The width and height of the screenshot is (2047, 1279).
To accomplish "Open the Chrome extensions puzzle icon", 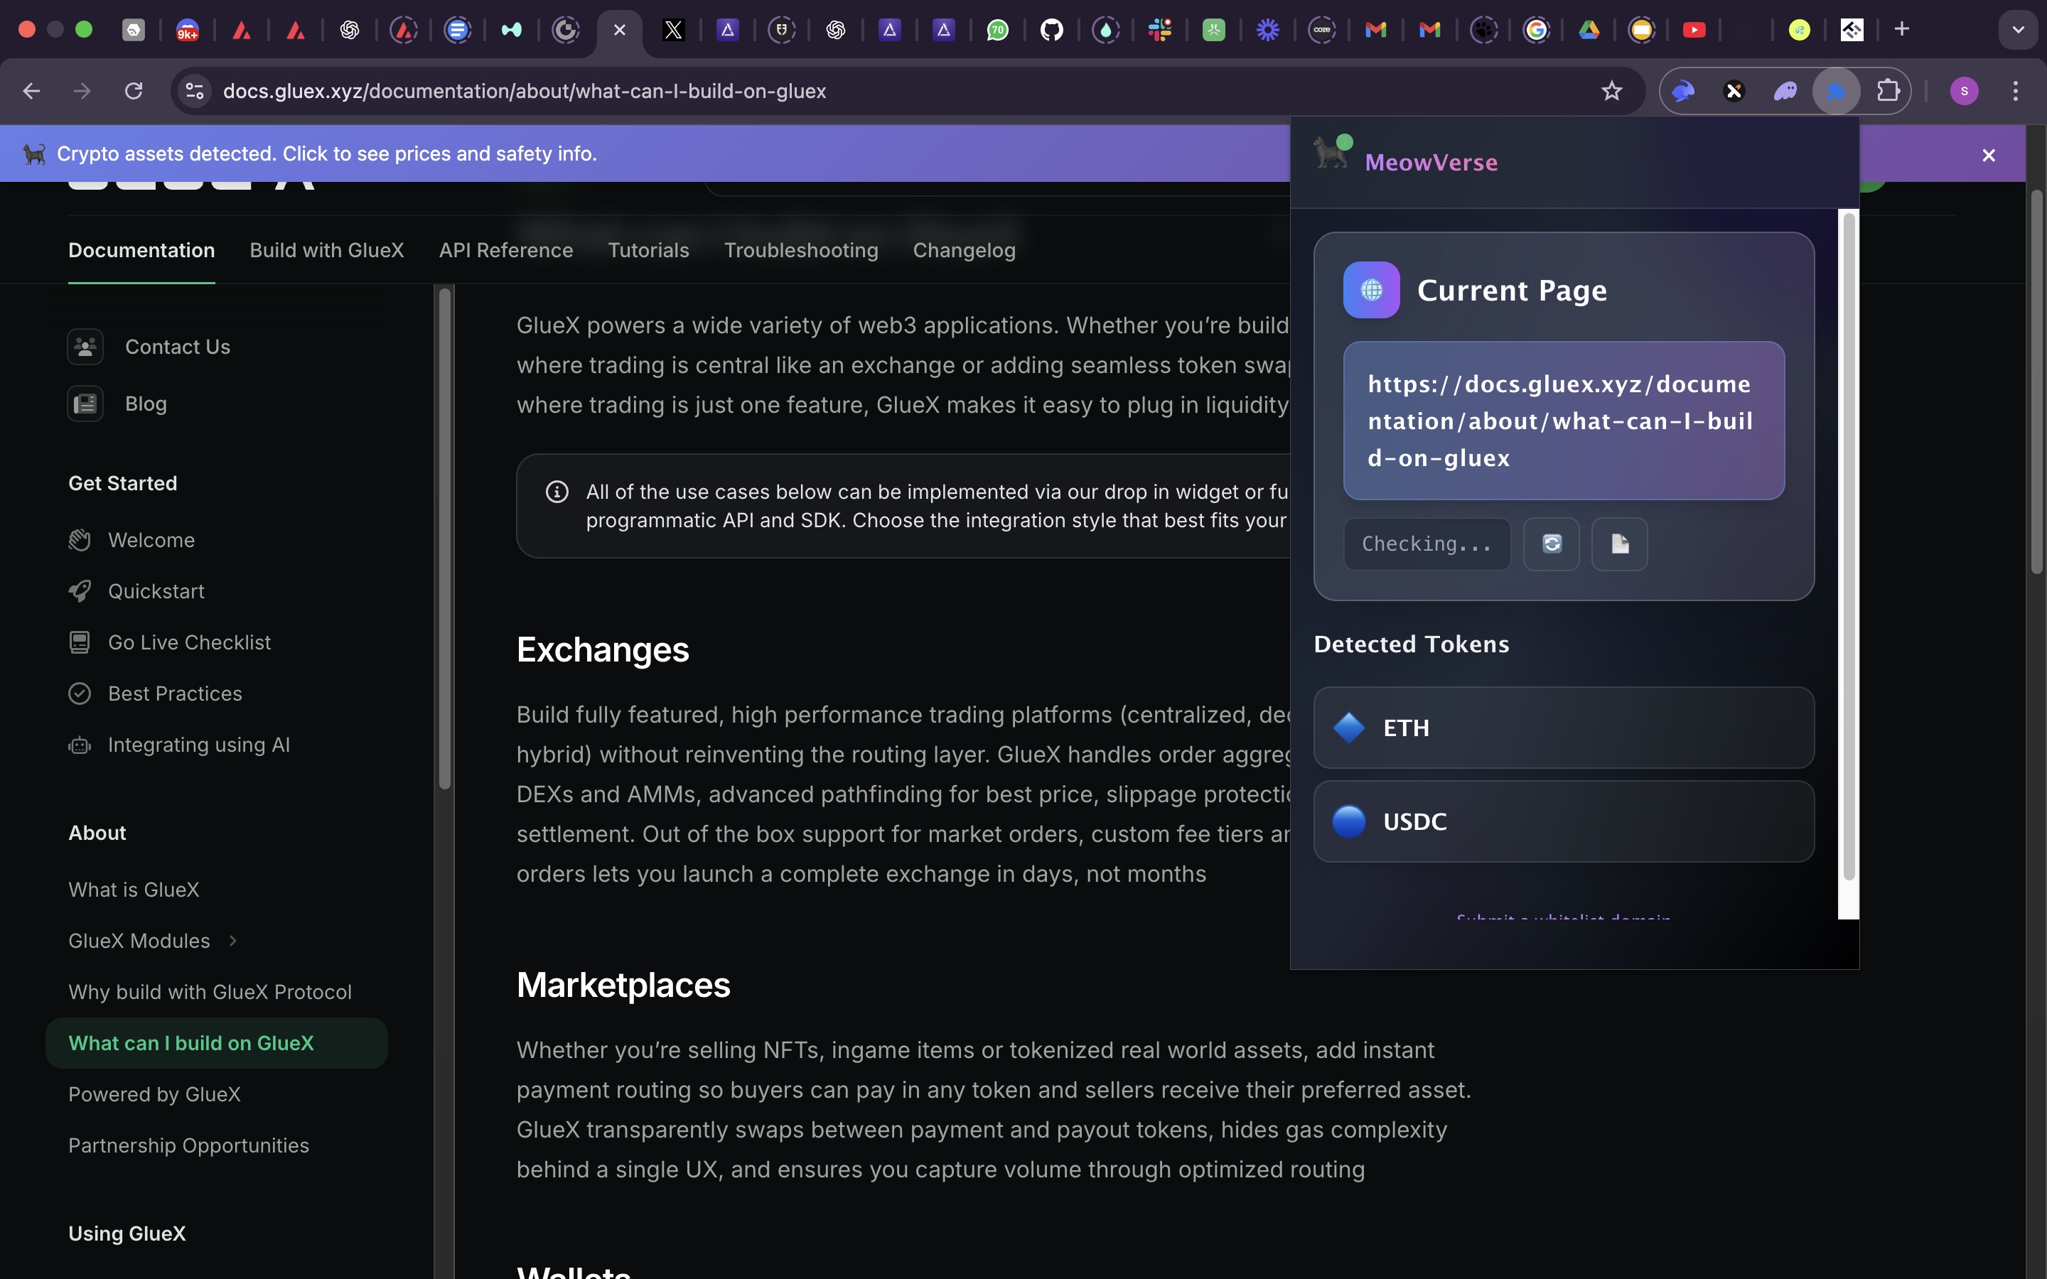I will click(x=1888, y=90).
